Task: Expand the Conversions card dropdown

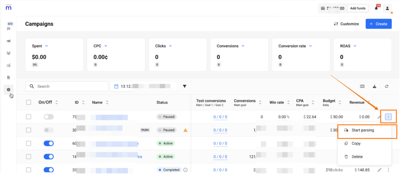Action: [x=243, y=46]
